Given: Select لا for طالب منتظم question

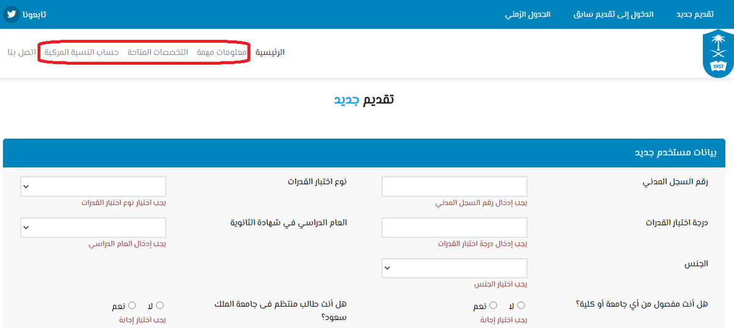Looking at the screenshot, I should (160, 305).
